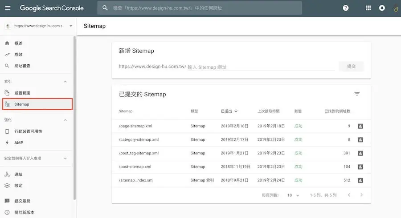Click the 'Sitemap 索引' type cell
Image resolution: width=401 pixels, height=218 pixels.
[x=202, y=180]
